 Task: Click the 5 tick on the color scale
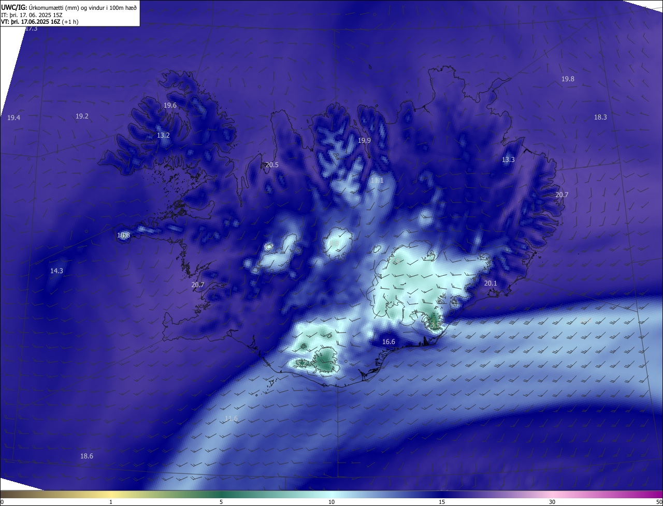pyautogui.click(x=221, y=502)
